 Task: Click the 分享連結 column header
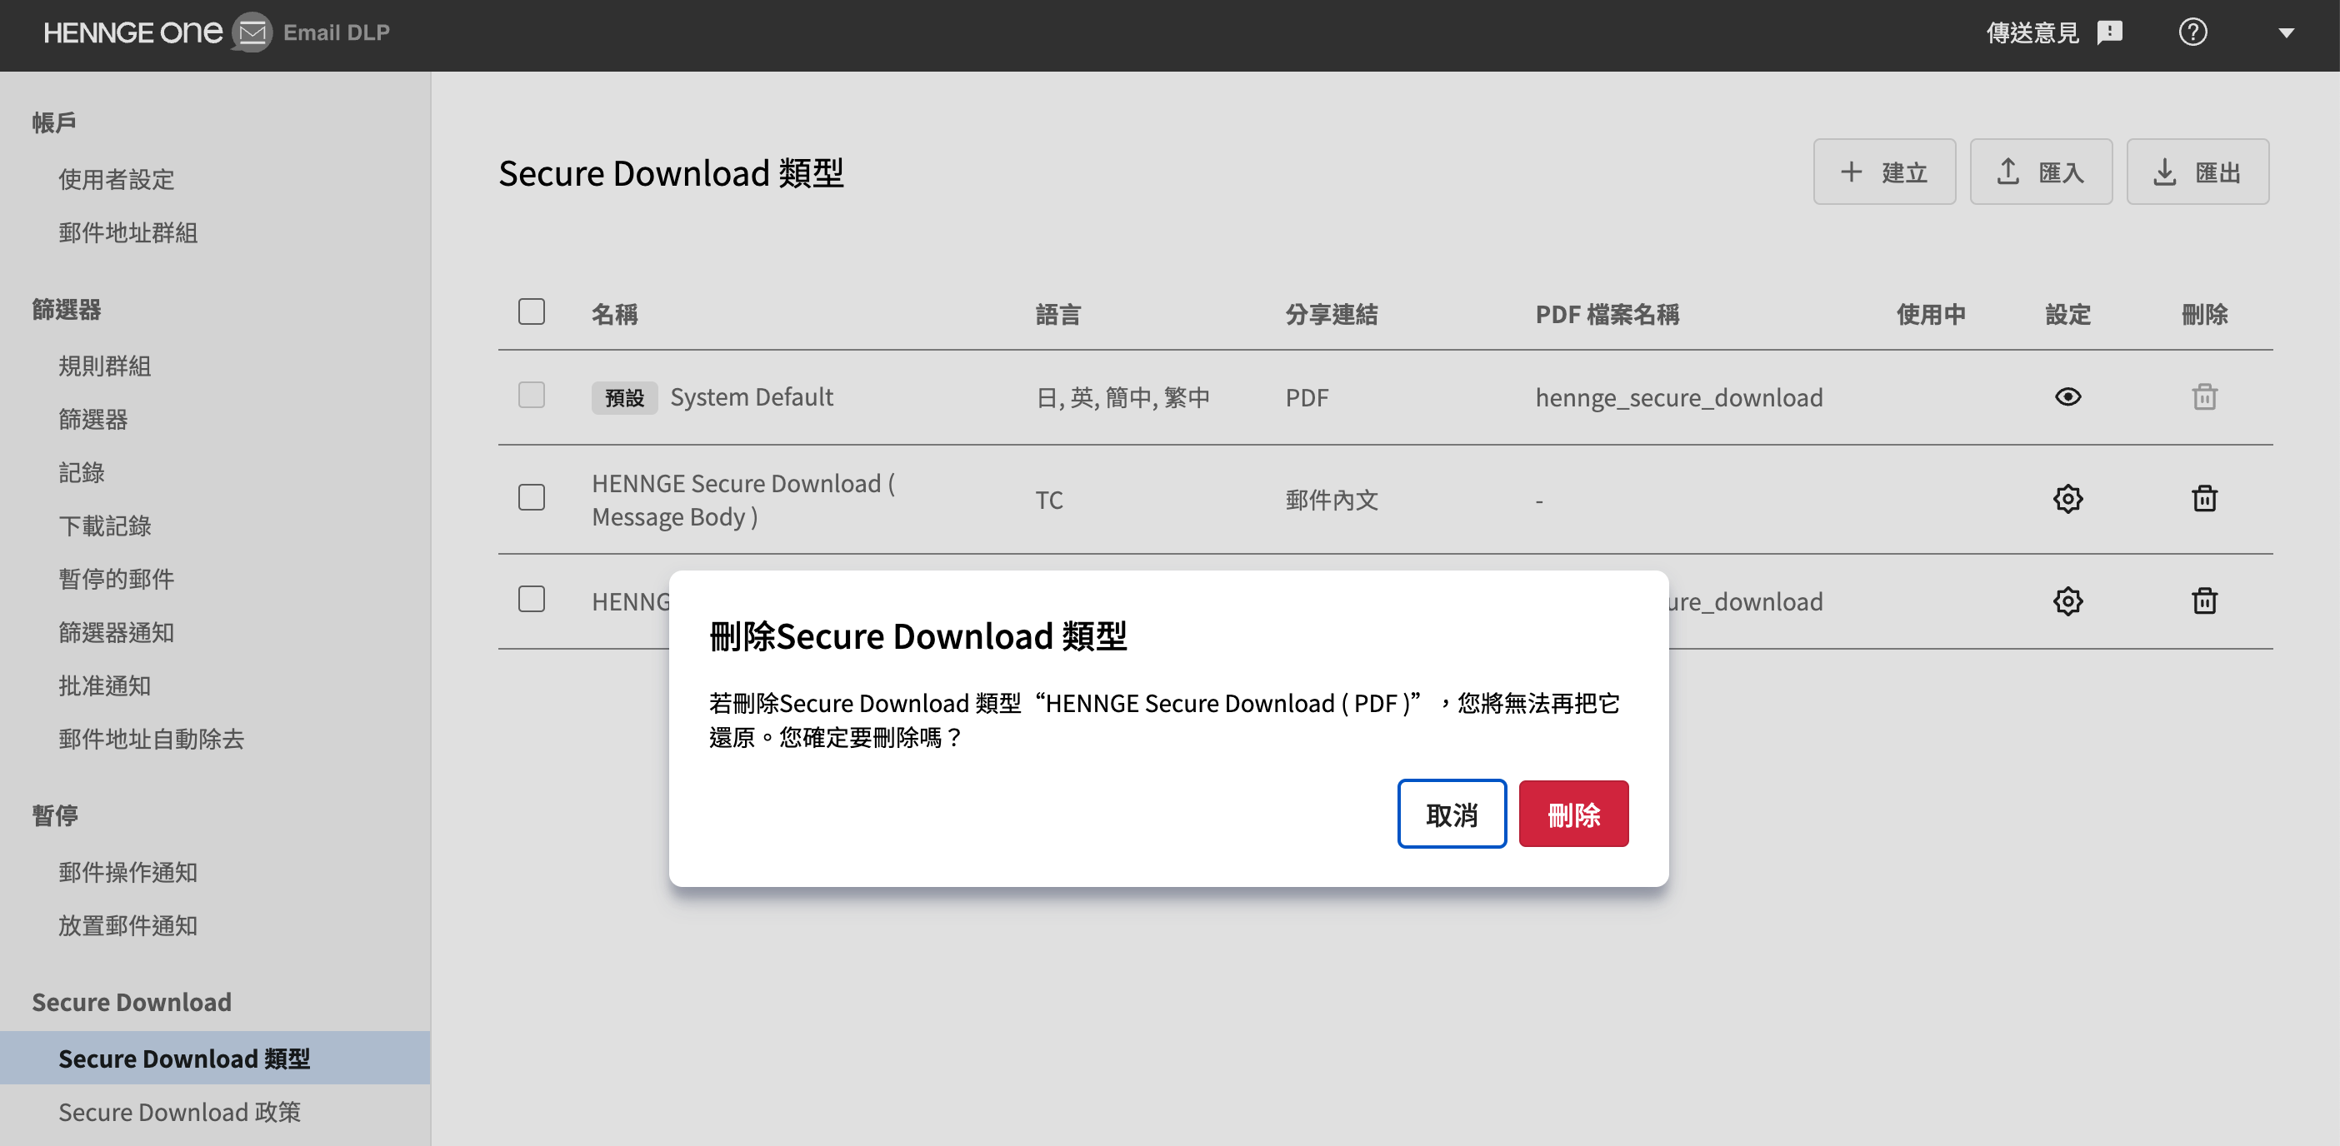click(1331, 314)
